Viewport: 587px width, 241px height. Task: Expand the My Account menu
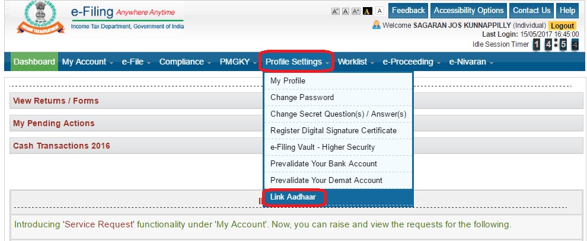pyautogui.click(x=88, y=62)
